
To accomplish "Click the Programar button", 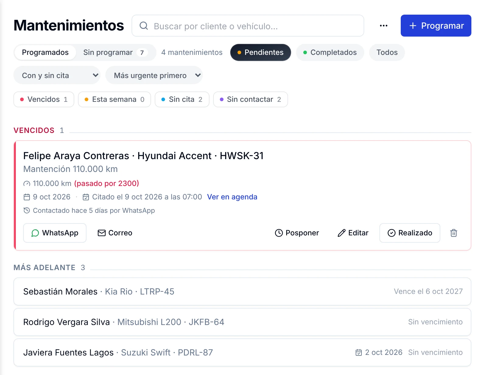I will pos(436,26).
